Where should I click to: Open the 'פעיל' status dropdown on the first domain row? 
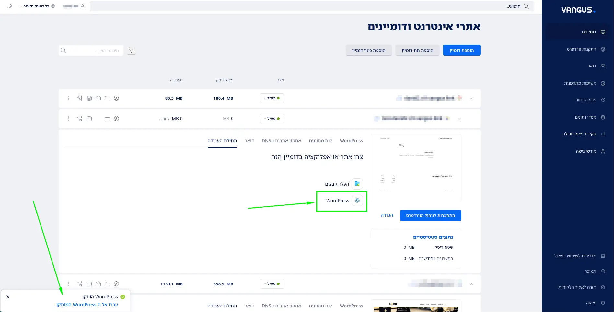(x=272, y=98)
